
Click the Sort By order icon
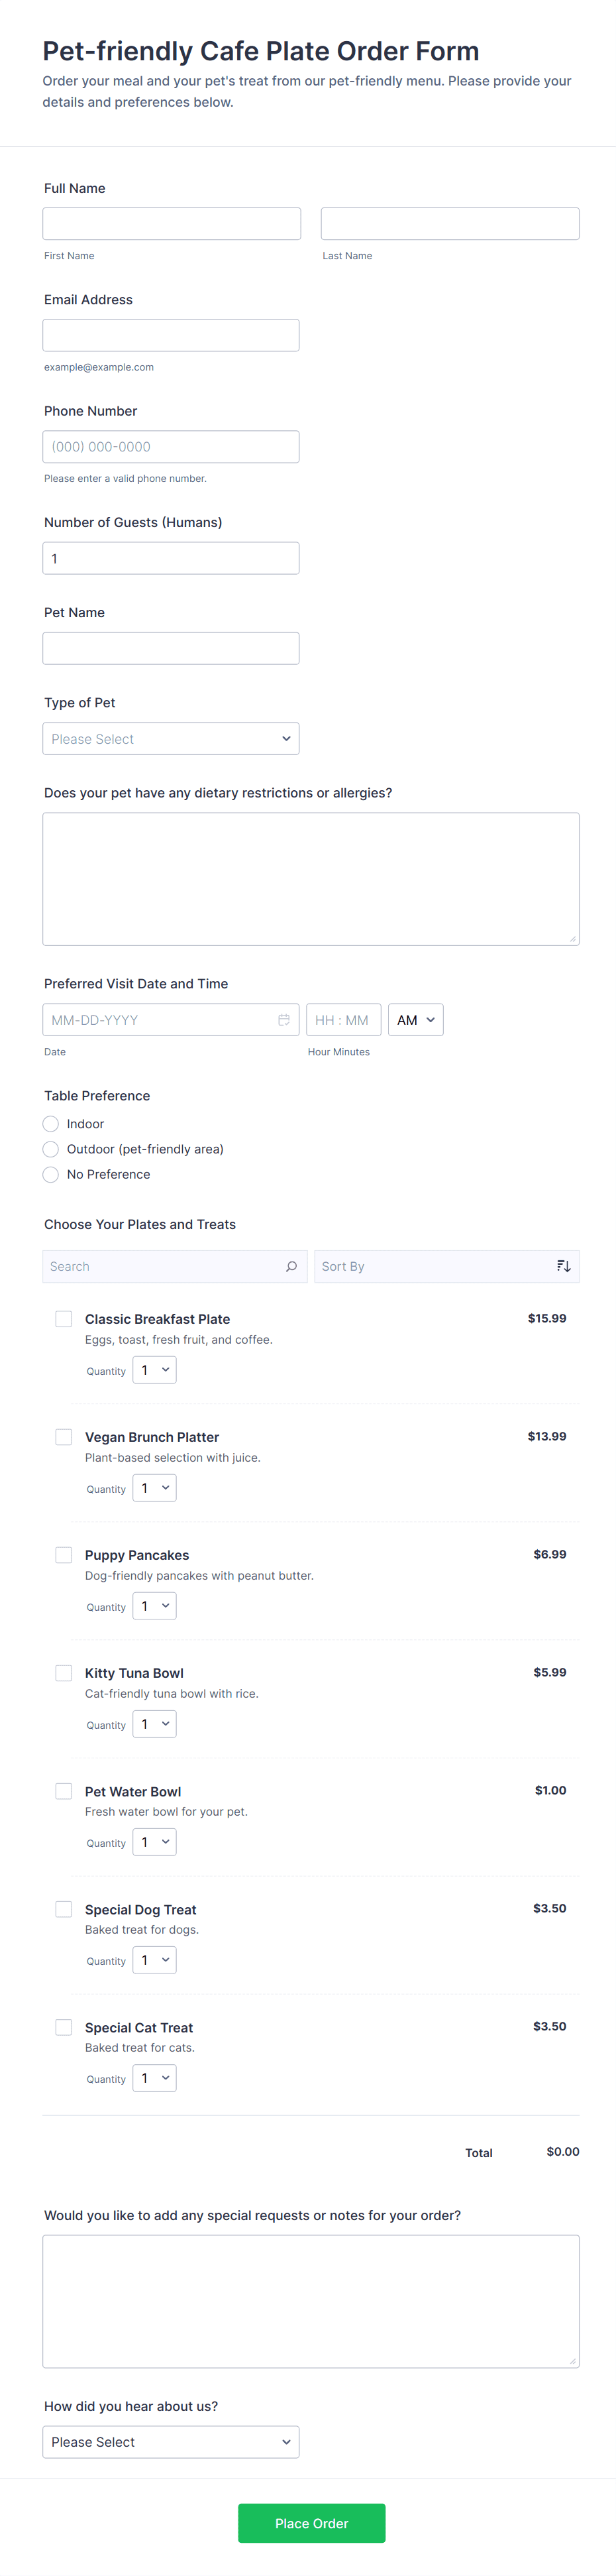(563, 1266)
